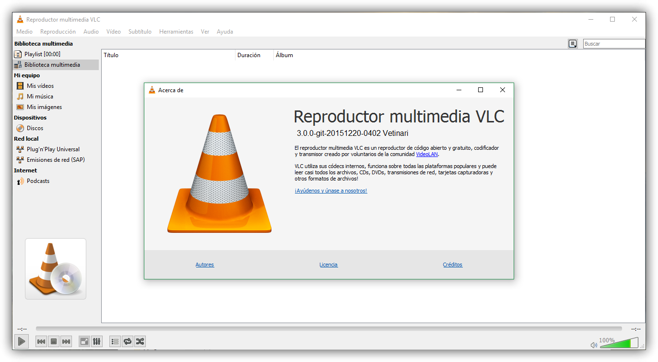Open the extended settings equalizer icon
This screenshot has width=658, height=362.
click(x=96, y=341)
